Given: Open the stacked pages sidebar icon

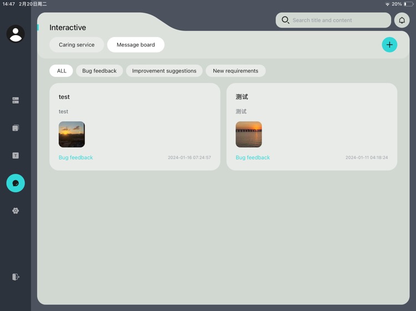Looking at the screenshot, I should click(x=16, y=128).
